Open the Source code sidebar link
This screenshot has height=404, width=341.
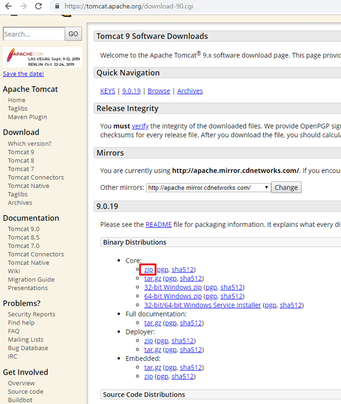[x=26, y=392]
